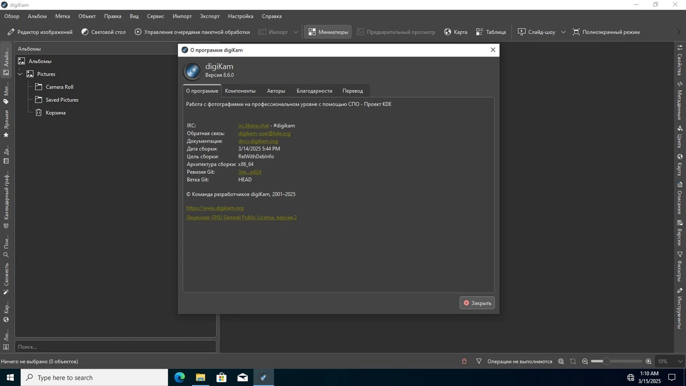Expand the Импорт toolbar dropdown arrow
This screenshot has width=686, height=386.
pyautogui.click(x=296, y=32)
